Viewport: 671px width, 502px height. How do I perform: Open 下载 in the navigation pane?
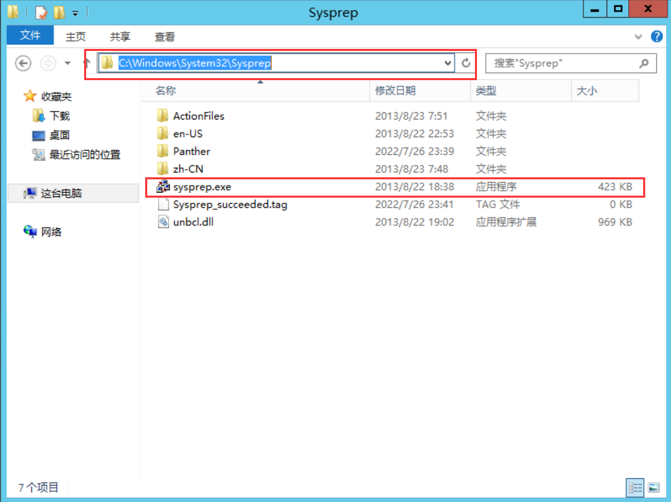60,115
